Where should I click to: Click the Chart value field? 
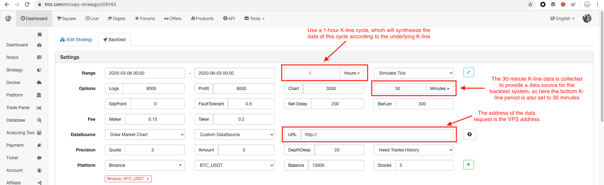point(333,88)
